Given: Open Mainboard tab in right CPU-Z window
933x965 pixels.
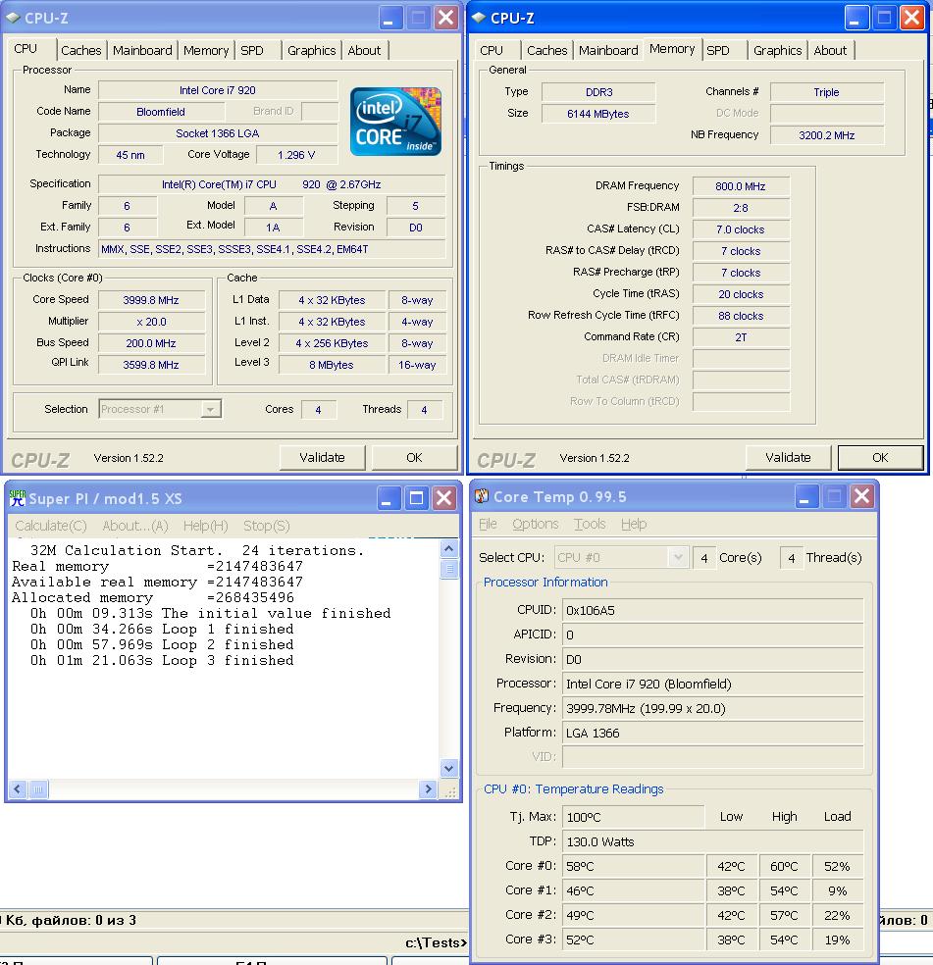Looking at the screenshot, I should (608, 50).
